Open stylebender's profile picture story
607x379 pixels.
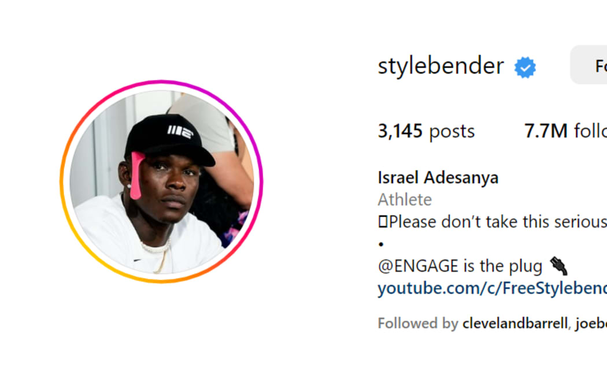161,182
